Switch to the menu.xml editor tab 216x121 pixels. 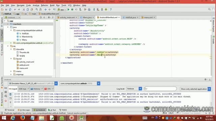(x=148, y=17)
